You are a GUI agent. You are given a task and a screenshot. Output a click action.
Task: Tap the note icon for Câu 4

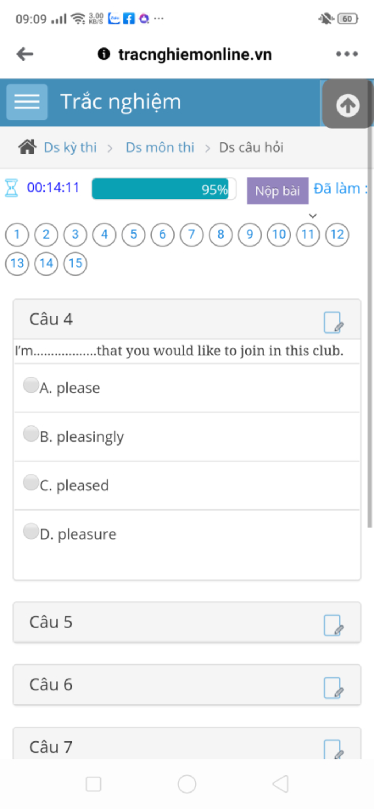point(333,322)
